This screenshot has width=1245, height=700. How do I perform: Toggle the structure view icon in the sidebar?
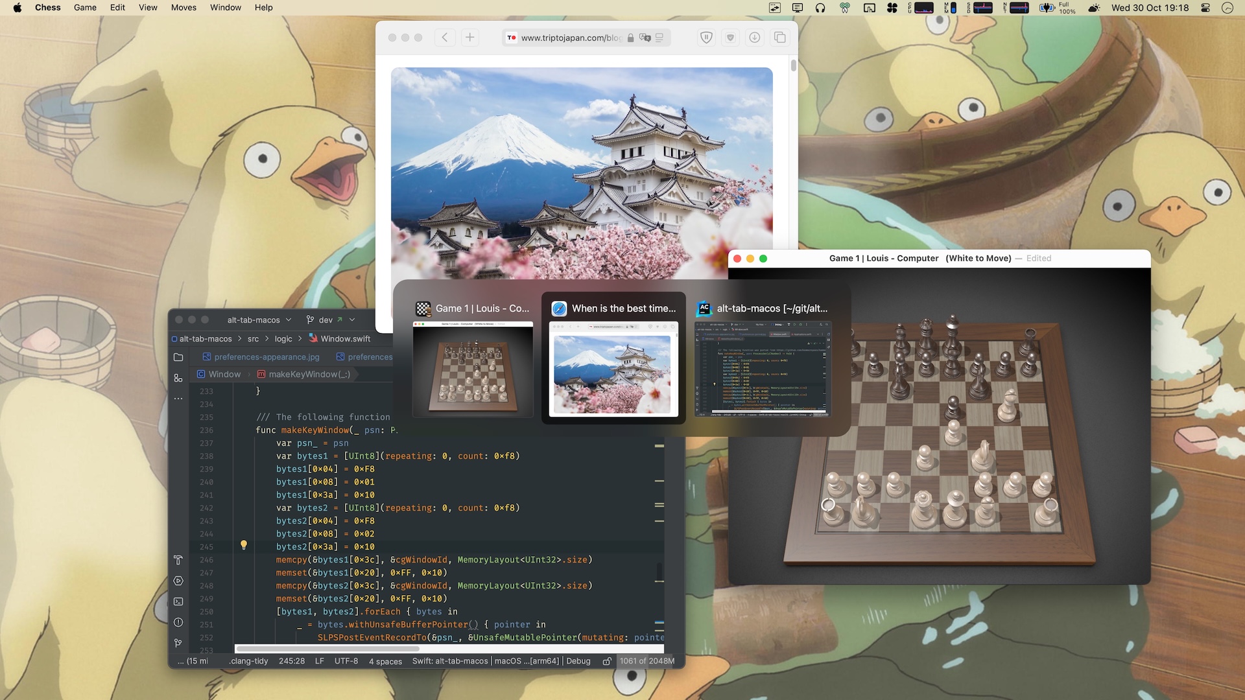(179, 378)
